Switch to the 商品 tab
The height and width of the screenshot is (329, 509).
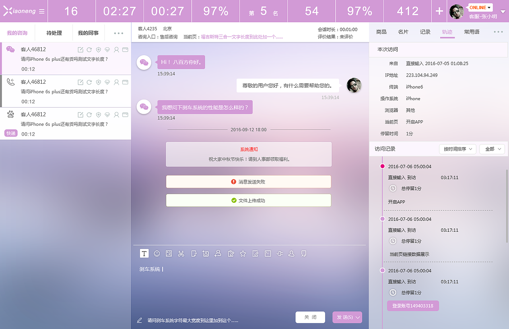coord(381,32)
